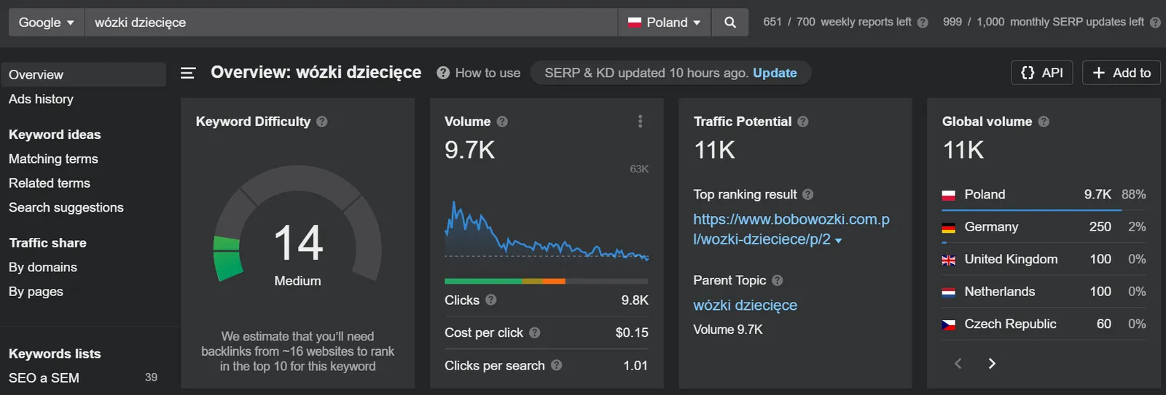Click the Volume 9.7K text under Parent Topic
1166x395 pixels.
(728, 330)
